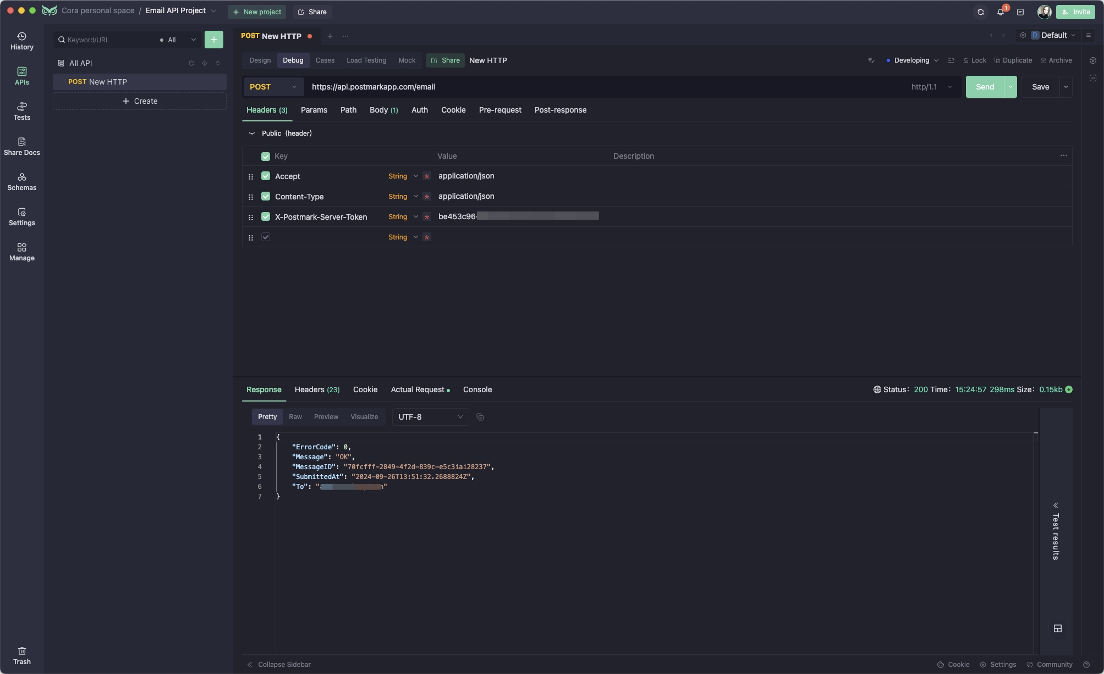Uncheck the Accept header checkbox
This screenshot has width=1104, height=674.
coord(266,176)
